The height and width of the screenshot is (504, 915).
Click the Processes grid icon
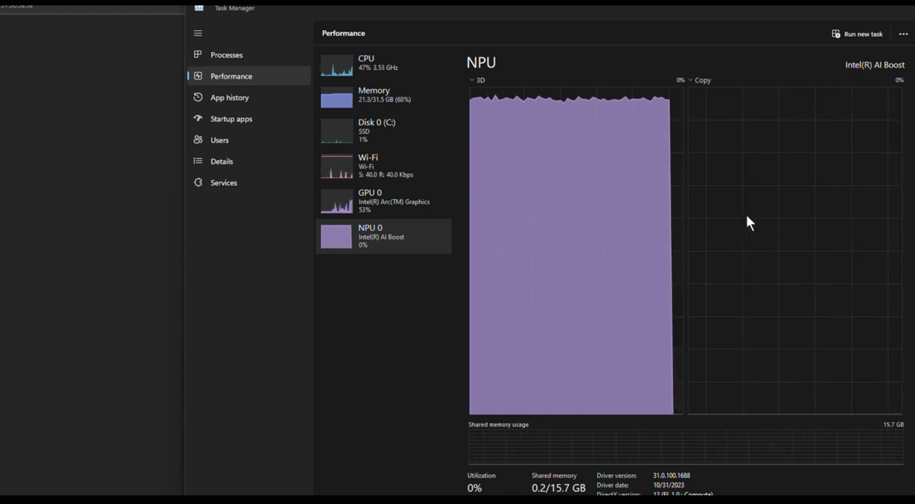click(x=198, y=54)
